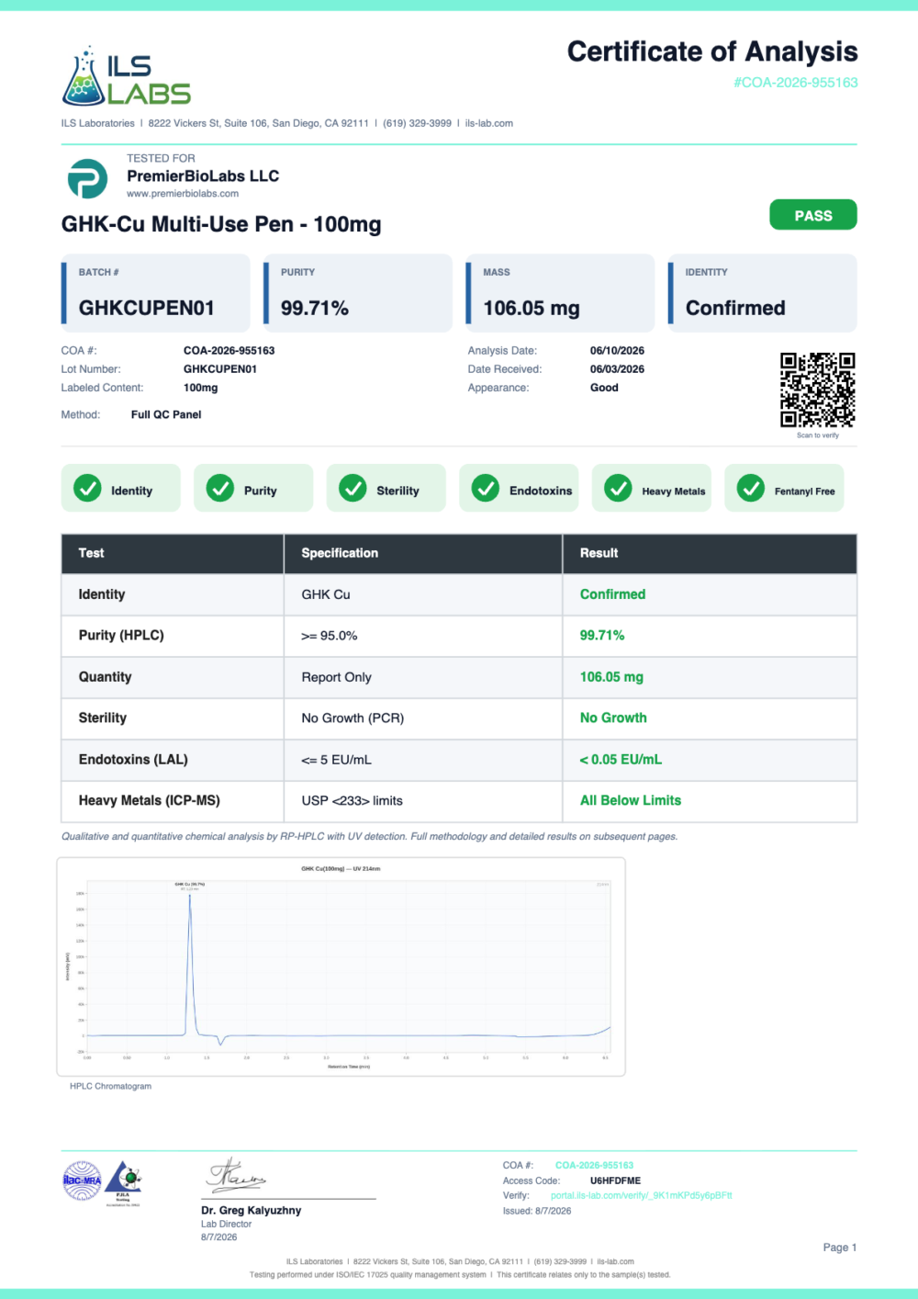This screenshot has height=1299, width=918.
Task: Click the Identity row label in table
Action: point(102,594)
